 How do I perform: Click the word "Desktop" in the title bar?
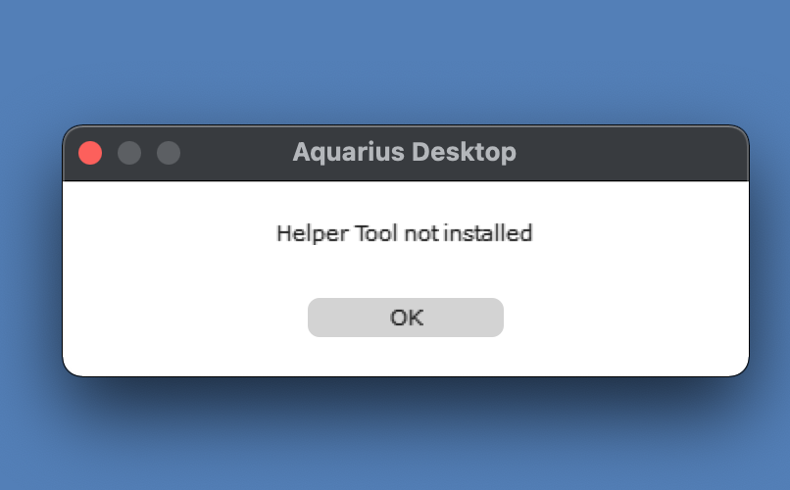(464, 152)
